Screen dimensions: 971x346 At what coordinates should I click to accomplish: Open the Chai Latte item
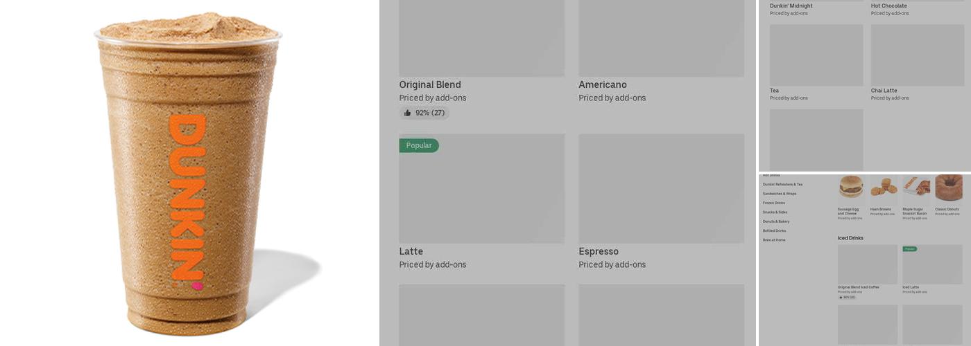click(884, 91)
